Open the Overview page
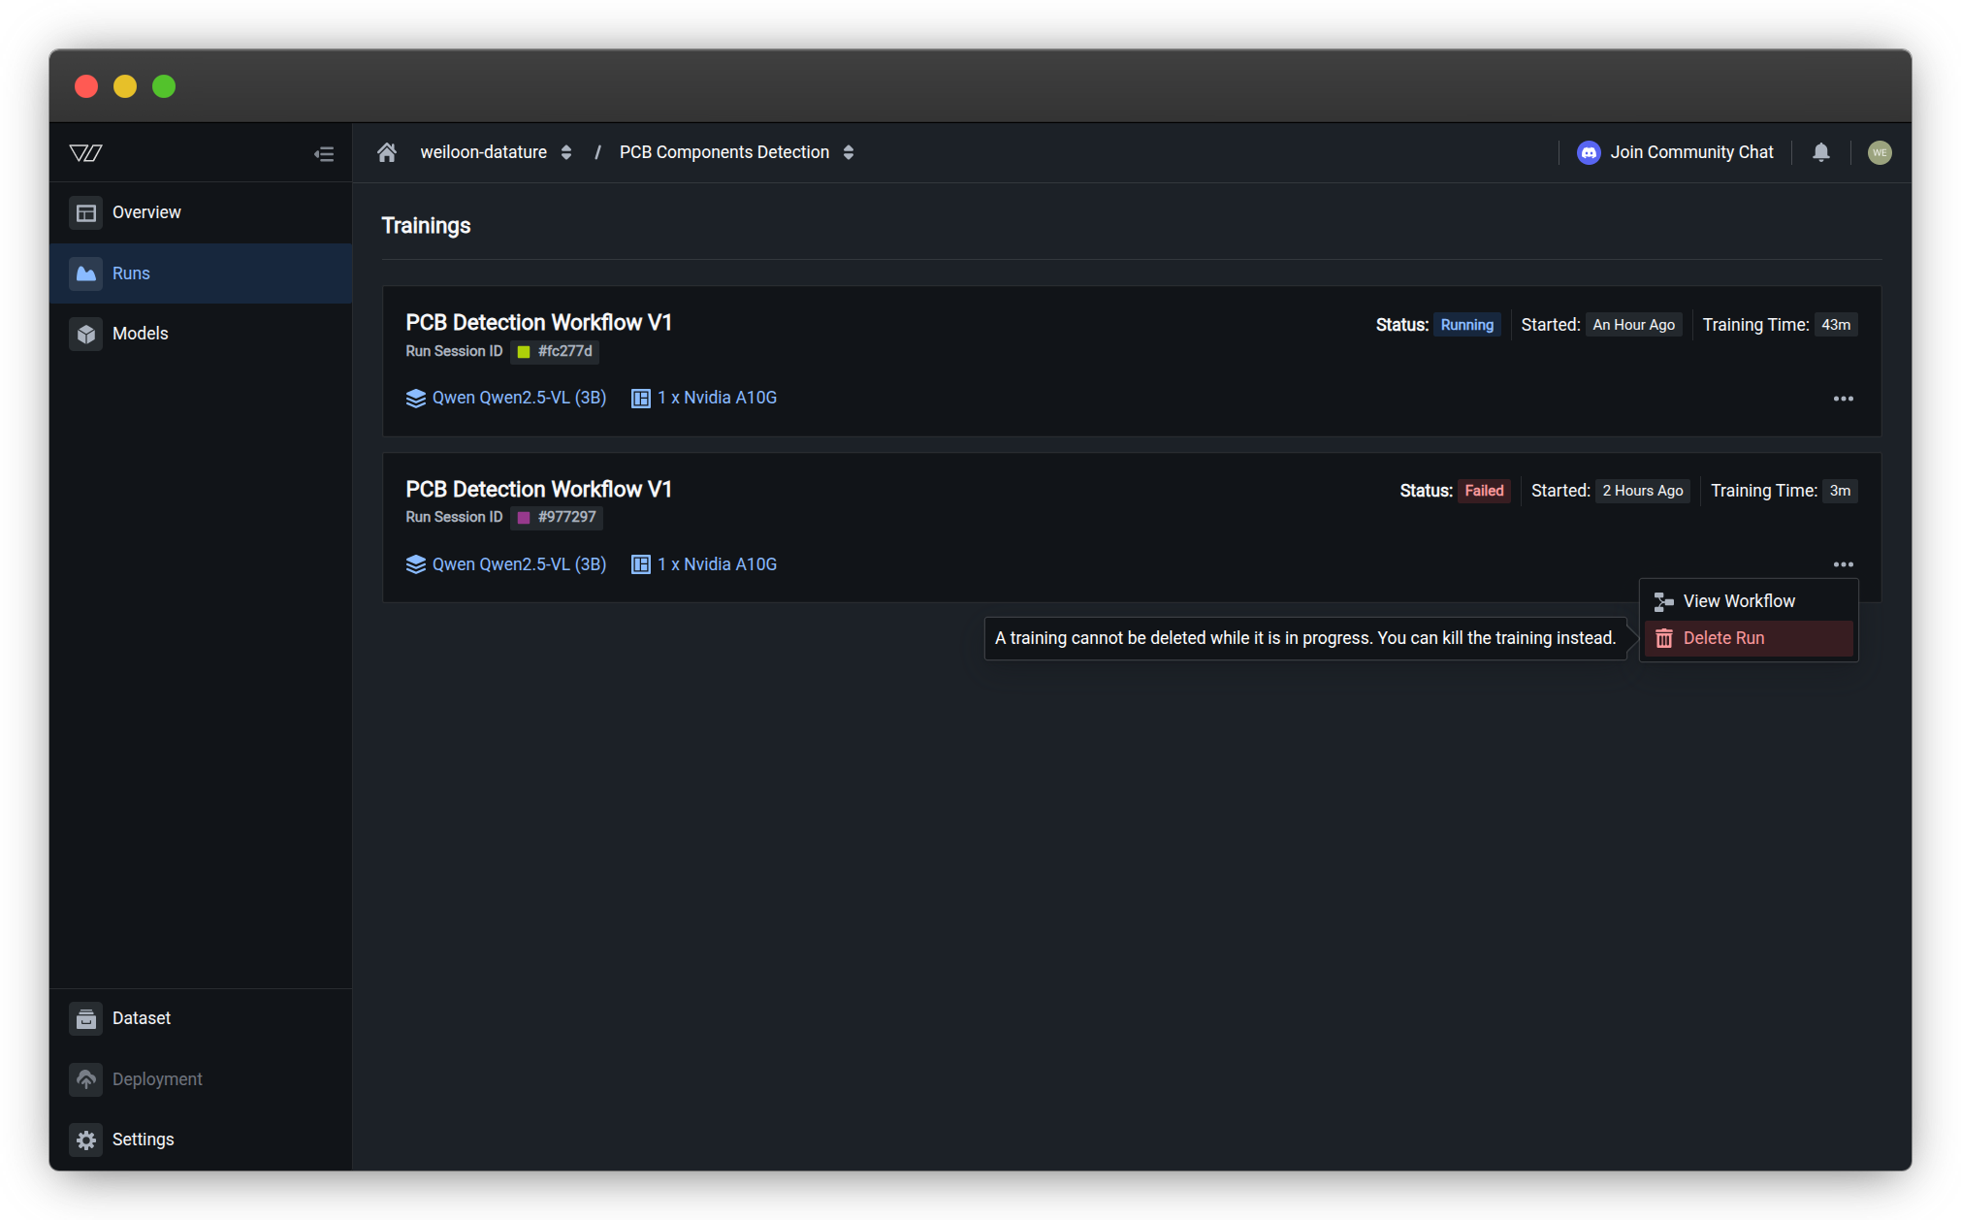 click(x=145, y=212)
